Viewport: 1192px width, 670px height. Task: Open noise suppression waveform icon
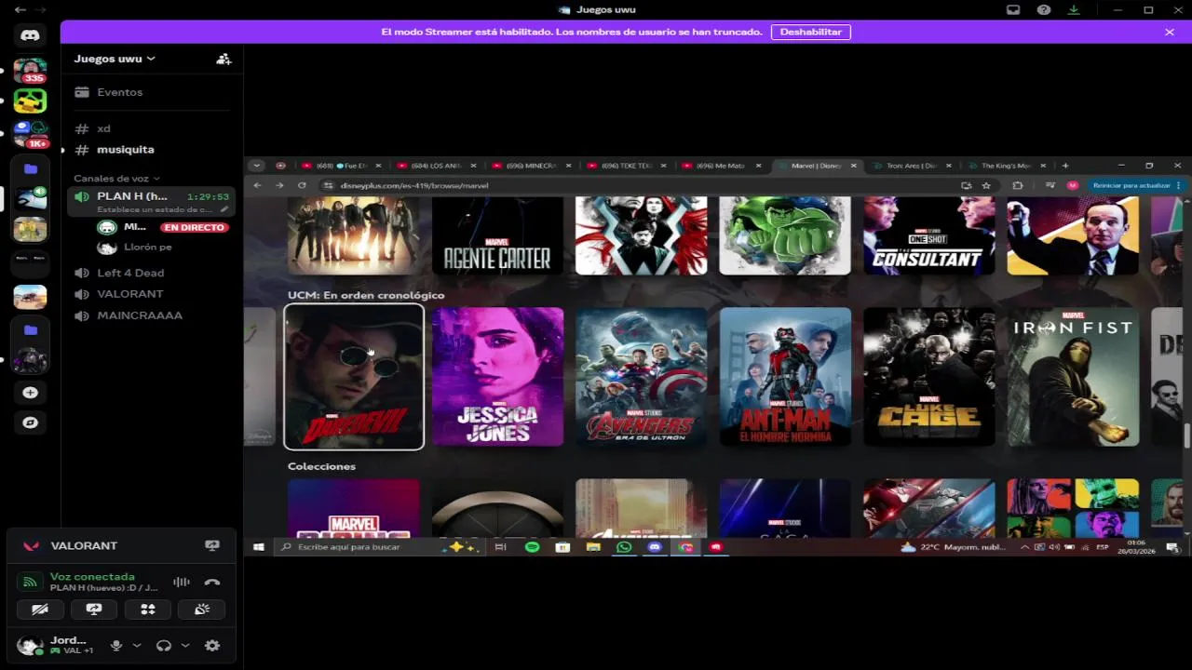click(182, 583)
